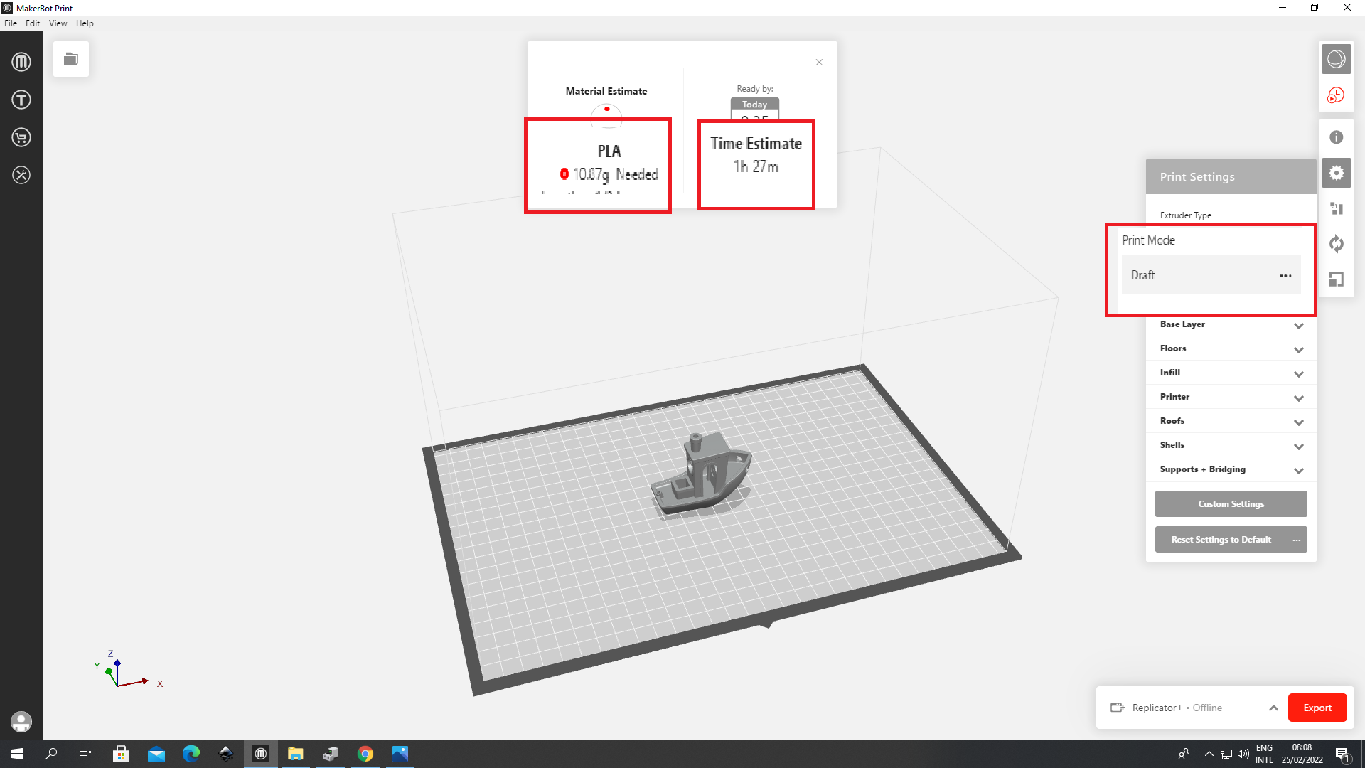Screen dimensions: 1365x768
Task: Close the material estimate popup
Action: pyautogui.click(x=819, y=62)
